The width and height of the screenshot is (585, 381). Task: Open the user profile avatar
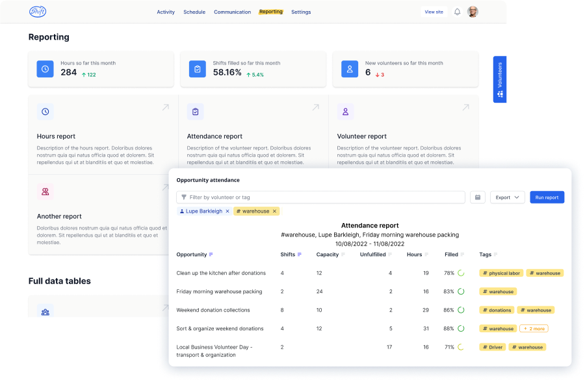[x=473, y=12]
